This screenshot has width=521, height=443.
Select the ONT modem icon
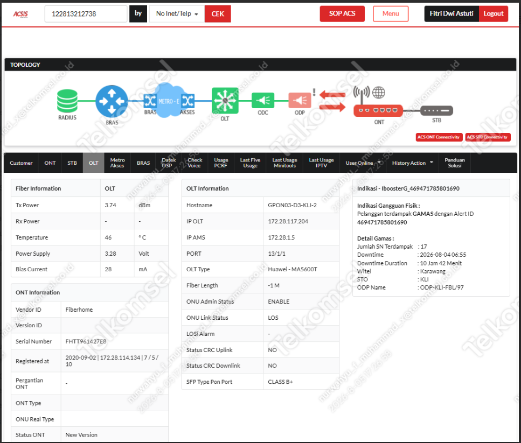378,110
